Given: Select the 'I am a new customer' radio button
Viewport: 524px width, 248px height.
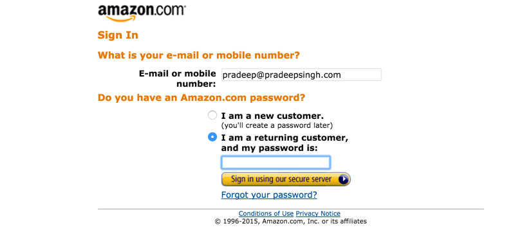Looking at the screenshot, I should pos(212,116).
